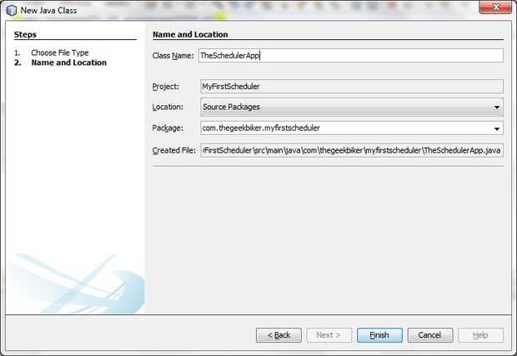This screenshot has width=517, height=356.
Task: Click the Project label
Action: (x=165, y=87)
